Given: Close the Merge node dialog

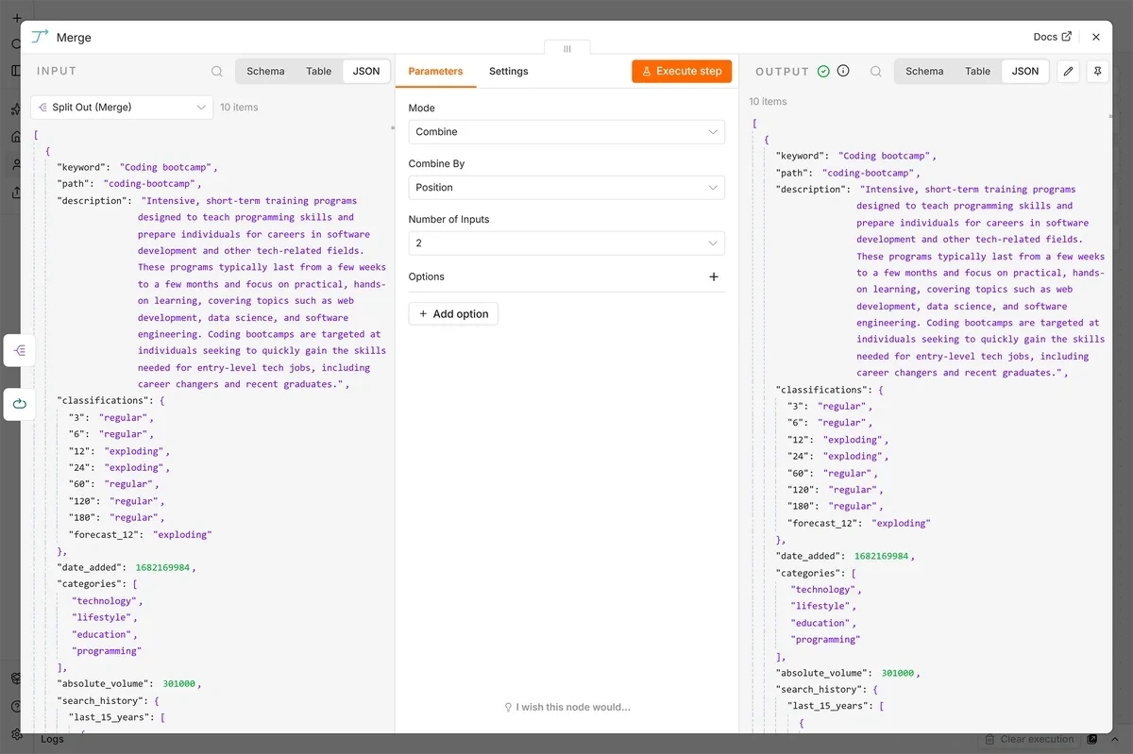Looking at the screenshot, I should [x=1096, y=37].
